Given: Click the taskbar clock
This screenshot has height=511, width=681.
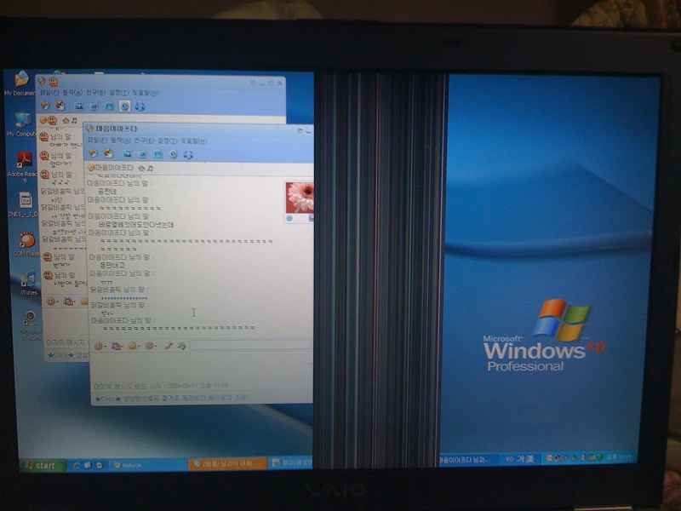Looking at the screenshot, I should [619, 456].
